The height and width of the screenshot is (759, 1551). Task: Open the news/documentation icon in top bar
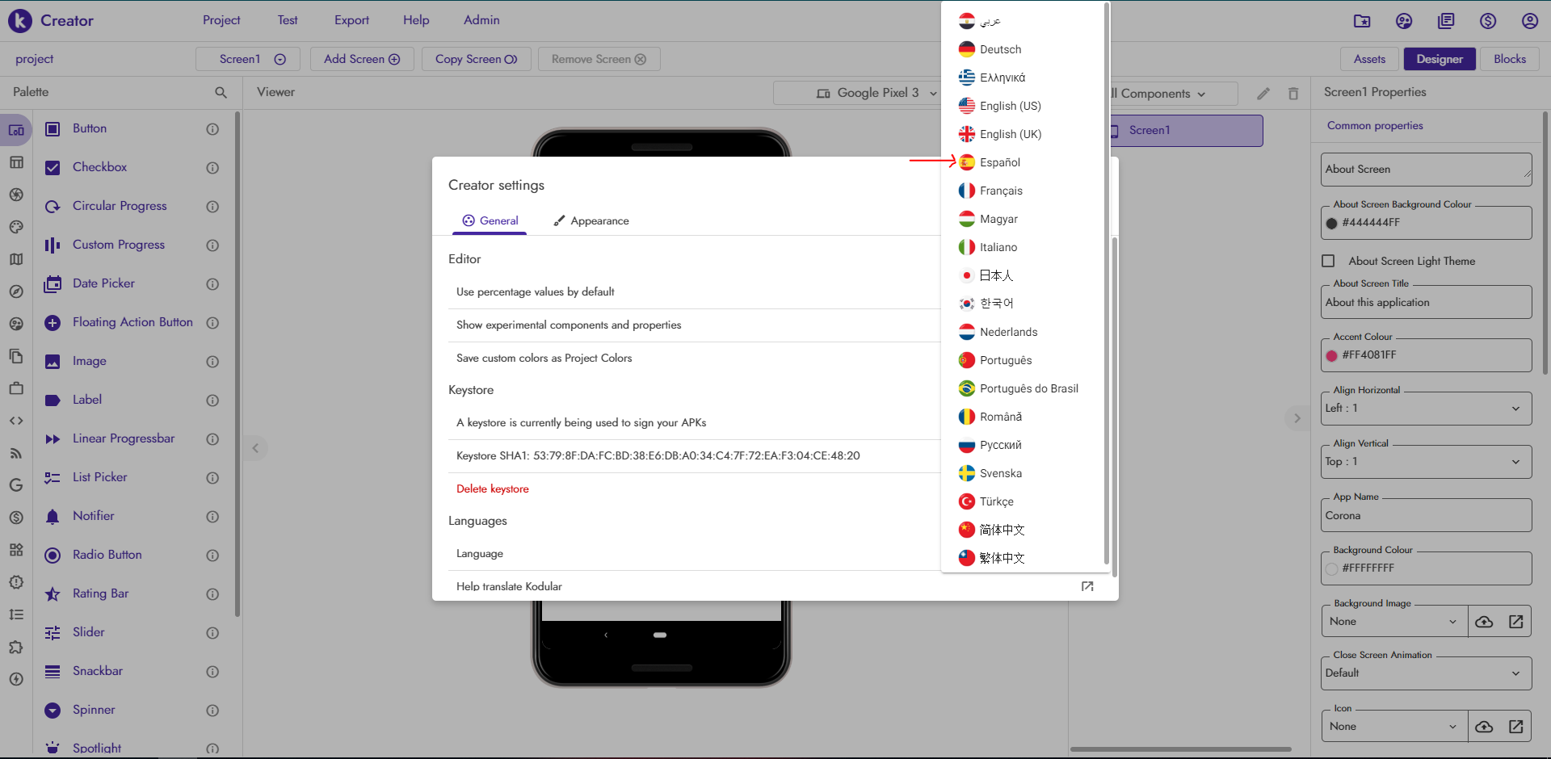[1446, 21]
